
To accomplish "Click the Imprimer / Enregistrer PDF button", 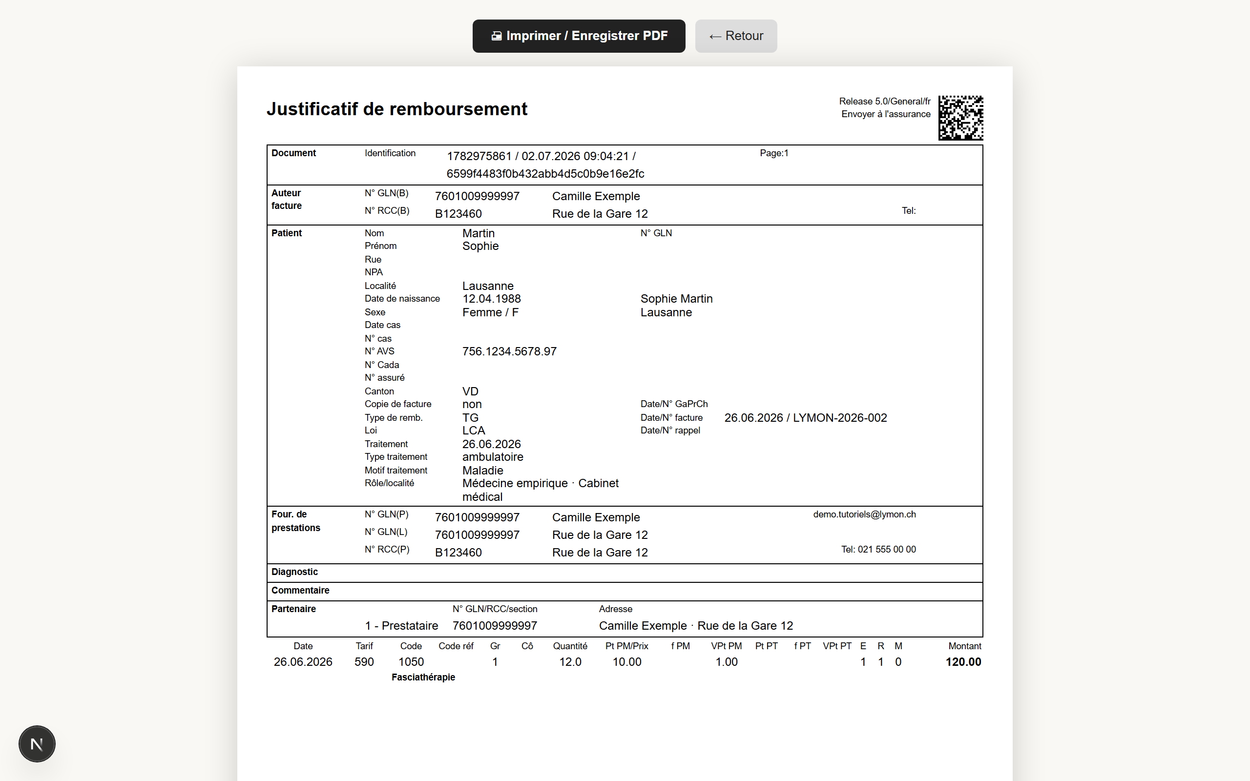I will [x=579, y=36].
